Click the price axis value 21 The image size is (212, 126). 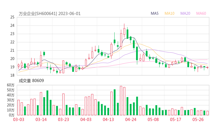pos(12,50)
